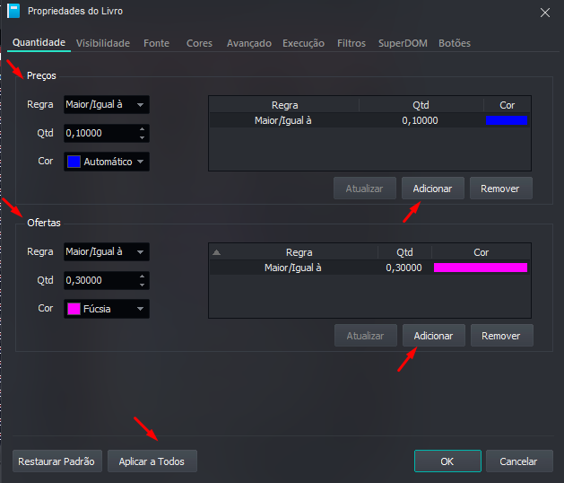
Task: Open the Visibilidade tab
Action: pos(103,43)
